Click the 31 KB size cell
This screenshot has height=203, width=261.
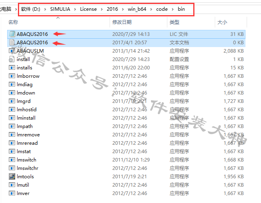pyautogui.click(x=237, y=34)
